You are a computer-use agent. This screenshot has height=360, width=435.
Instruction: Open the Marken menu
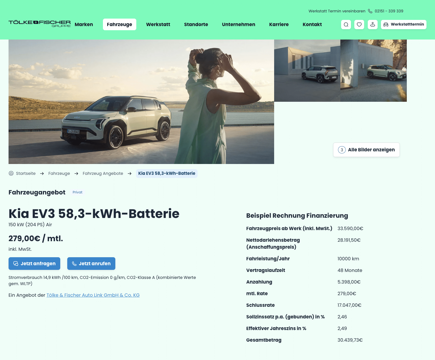click(x=84, y=25)
